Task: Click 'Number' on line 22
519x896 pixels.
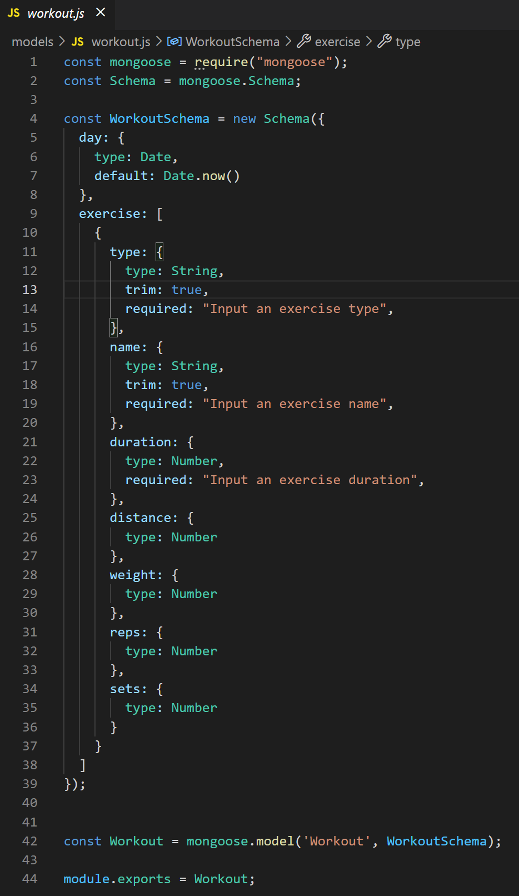Action: coord(194,461)
